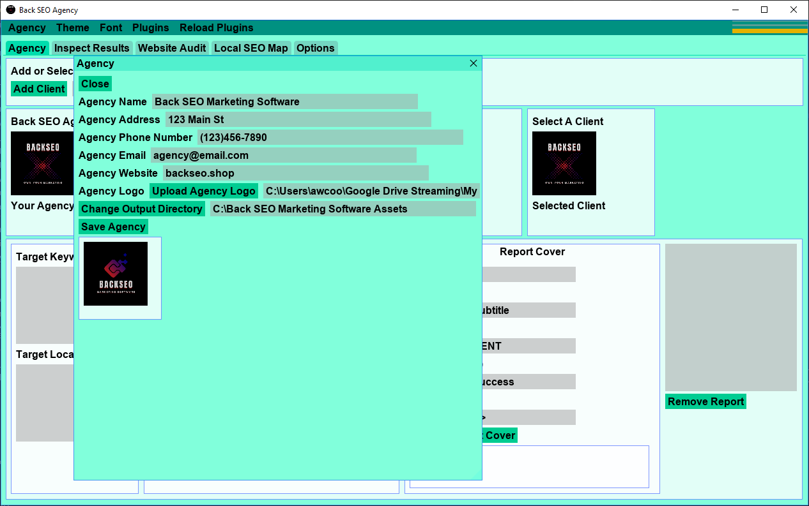The width and height of the screenshot is (809, 506).
Task: Click the 'Report Cover' heading
Action: (x=532, y=251)
